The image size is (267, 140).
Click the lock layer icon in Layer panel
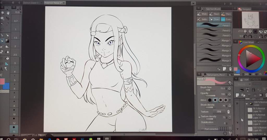pos(253,90)
